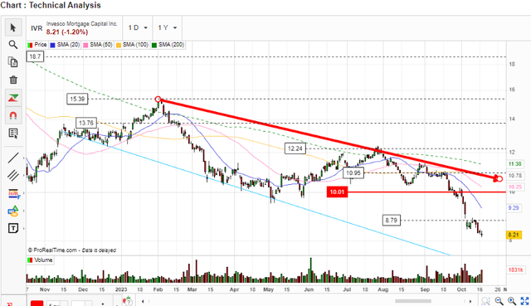Viewport: 531px width, 306px height.
Task: Click the trash delete drawings icon
Action: click(x=13, y=80)
